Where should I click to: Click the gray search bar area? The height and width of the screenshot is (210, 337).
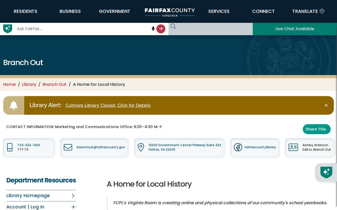(x=211, y=29)
